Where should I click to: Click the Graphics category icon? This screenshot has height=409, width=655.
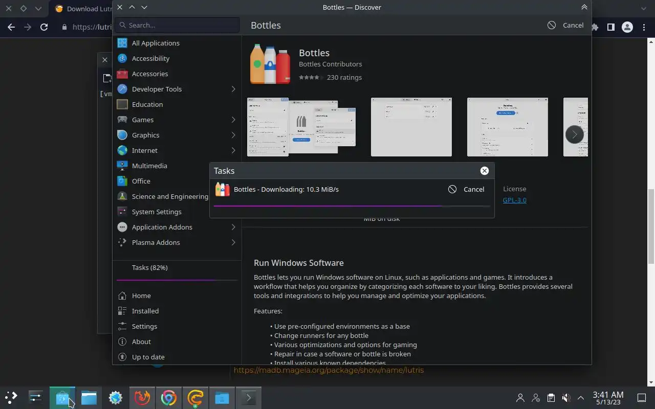pyautogui.click(x=122, y=135)
